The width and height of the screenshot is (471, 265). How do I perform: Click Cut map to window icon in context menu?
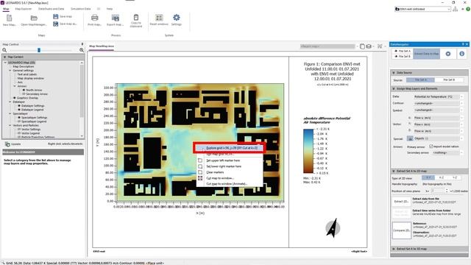tap(200, 178)
